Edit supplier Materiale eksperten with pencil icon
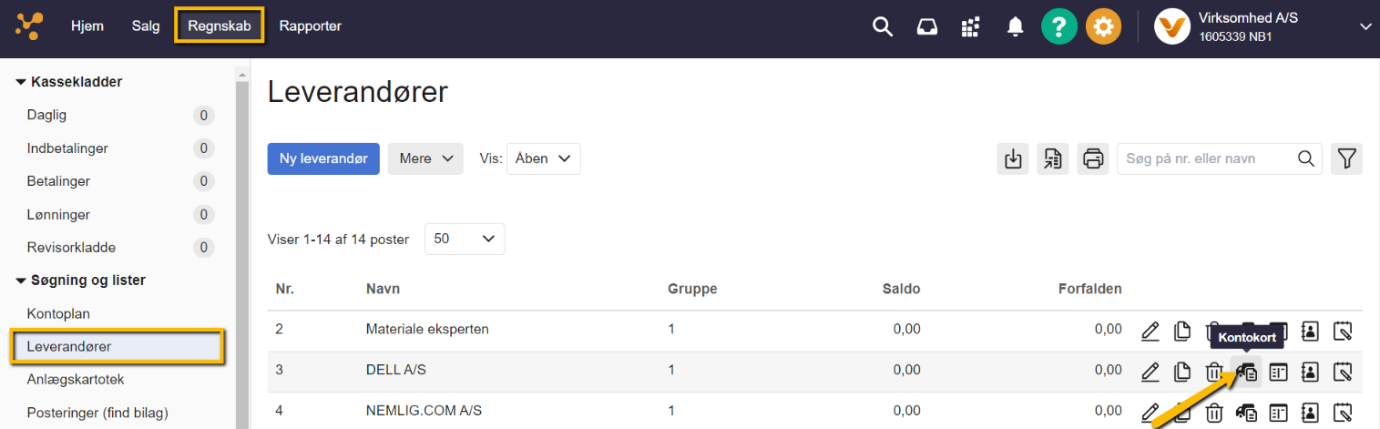1380x429 pixels. 1150,331
